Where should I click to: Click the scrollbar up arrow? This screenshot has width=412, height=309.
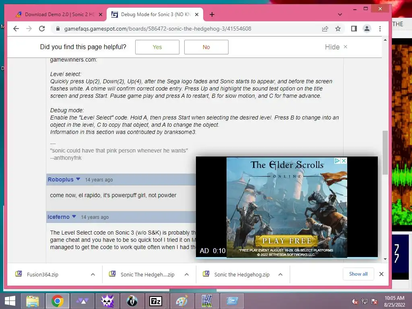(385, 40)
